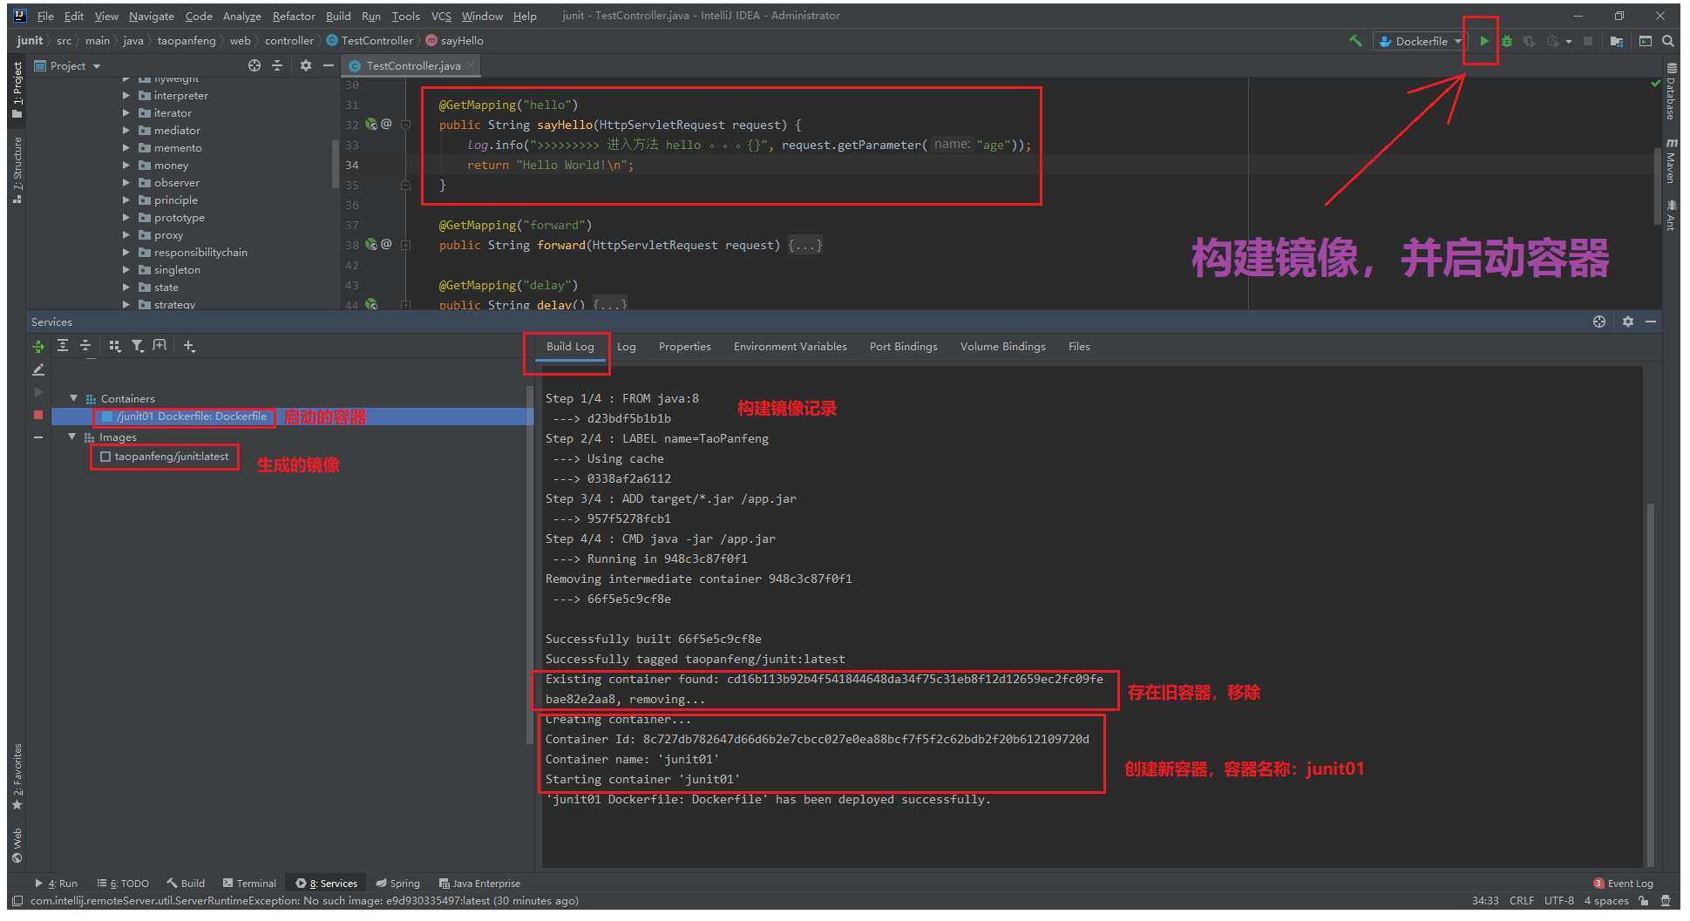Click TestController breadcrumb in navigation bar
The width and height of the screenshot is (1690, 921).
coord(377,41)
